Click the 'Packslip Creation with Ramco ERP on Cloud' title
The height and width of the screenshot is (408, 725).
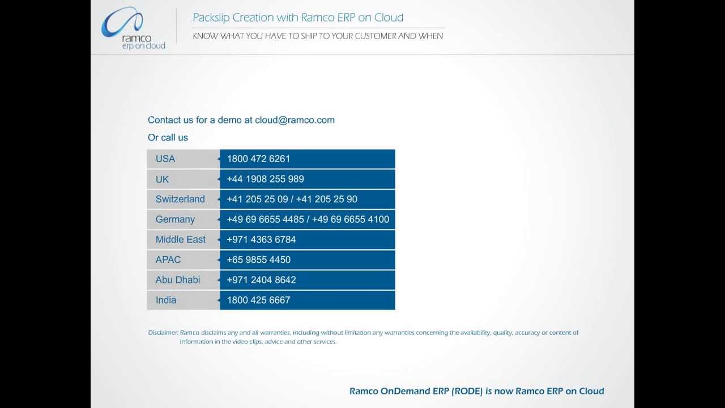click(298, 18)
